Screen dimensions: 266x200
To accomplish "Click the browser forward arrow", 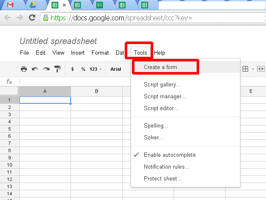I will coord(20,17).
